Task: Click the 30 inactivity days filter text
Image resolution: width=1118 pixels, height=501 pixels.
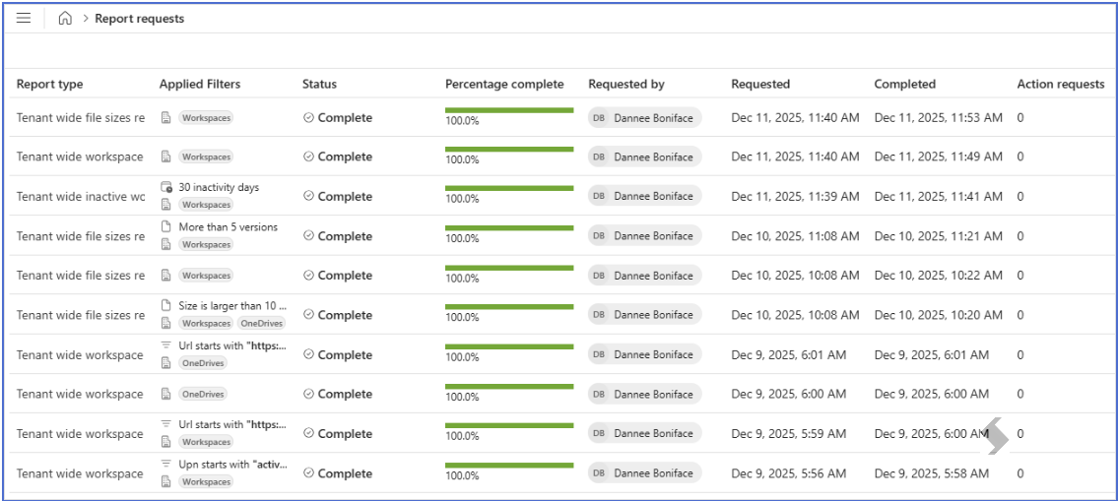Action: click(x=219, y=187)
